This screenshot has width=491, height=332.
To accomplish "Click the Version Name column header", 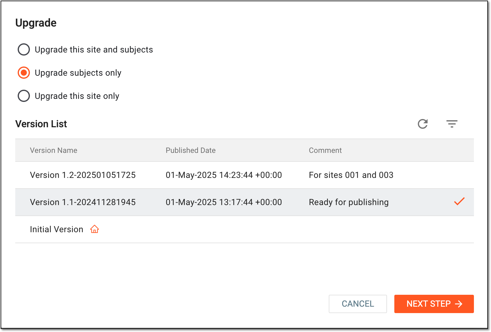I will point(54,150).
